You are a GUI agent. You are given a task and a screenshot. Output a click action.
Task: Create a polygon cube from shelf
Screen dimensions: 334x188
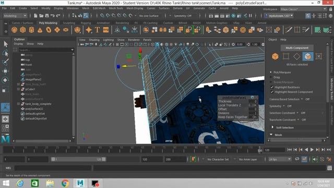coord(23,30)
